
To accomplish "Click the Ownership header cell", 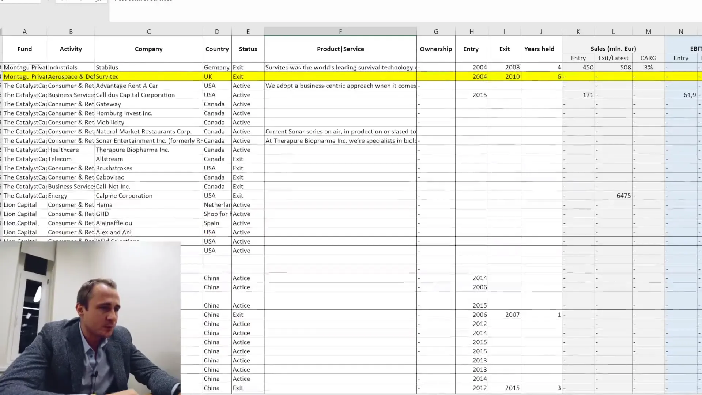I will [x=436, y=49].
